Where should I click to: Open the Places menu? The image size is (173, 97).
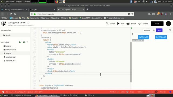coord(19,2)
